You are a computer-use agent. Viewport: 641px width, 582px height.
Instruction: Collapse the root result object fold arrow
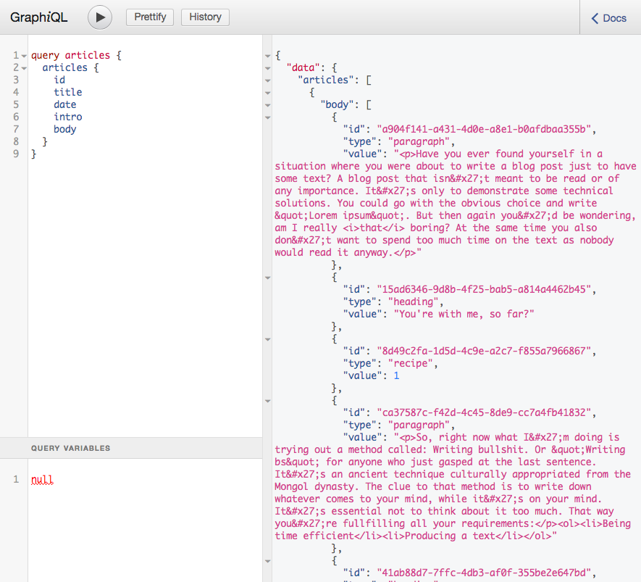[x=268, y=56]
